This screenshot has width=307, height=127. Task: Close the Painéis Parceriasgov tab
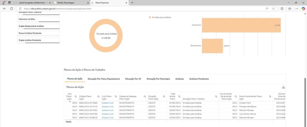pos(88,3)
